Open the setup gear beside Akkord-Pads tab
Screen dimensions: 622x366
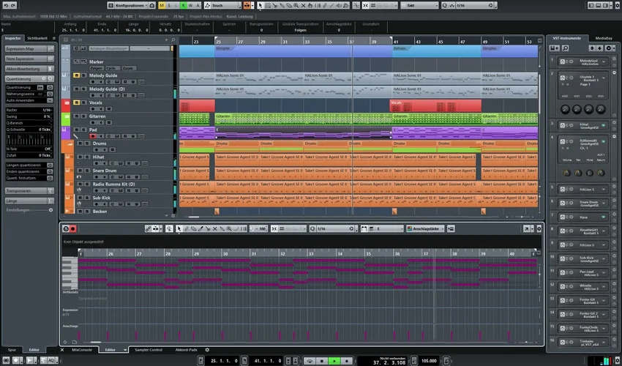pos(207,350)
